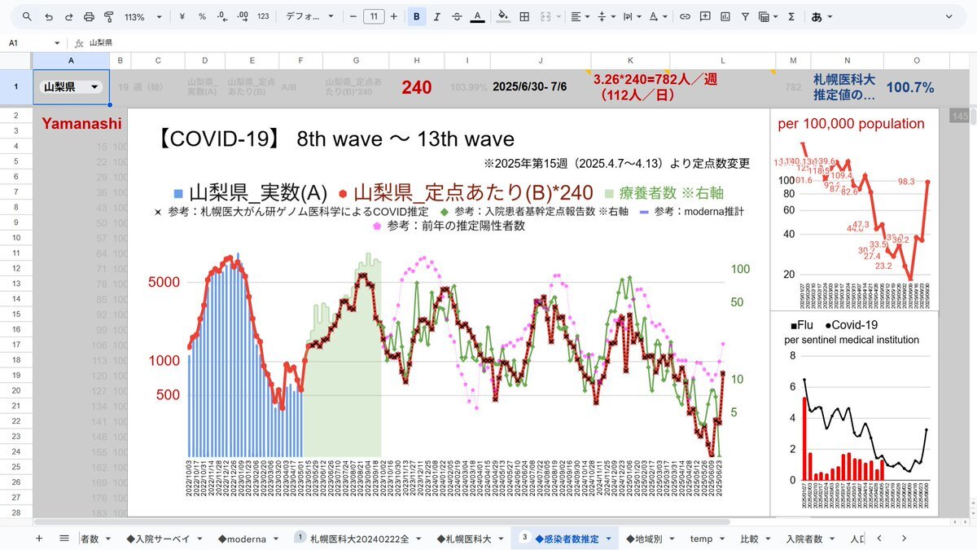Screen dimensions: 977x550
Task: Open the table views dropdown
Action: tap(768, 16)
